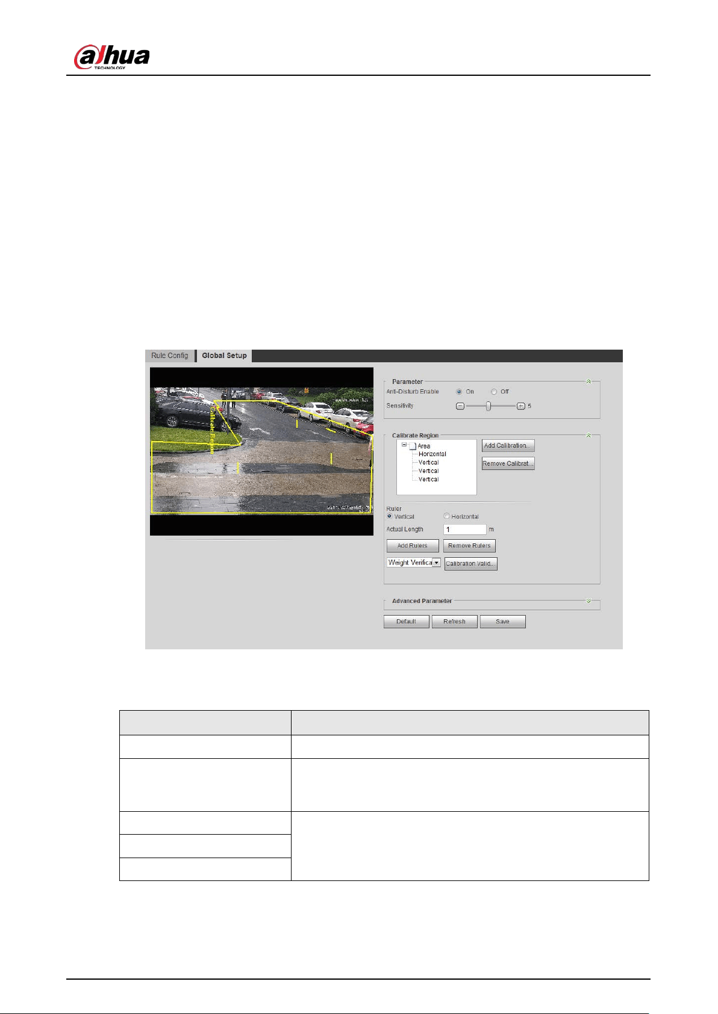
Task: Expand the Advanced Parameter section
Action: [588, 601]
